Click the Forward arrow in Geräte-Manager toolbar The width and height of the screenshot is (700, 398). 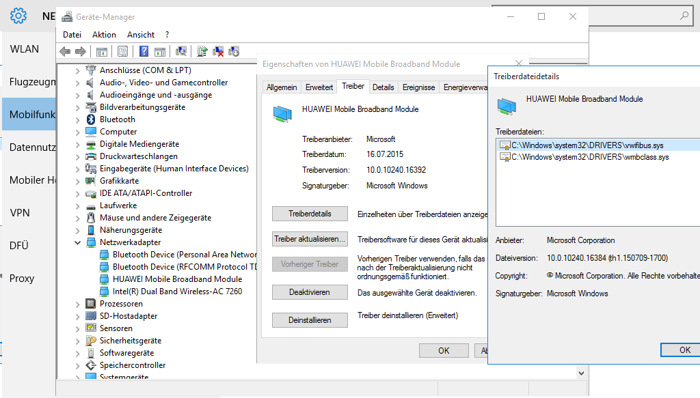coord(81,52)
